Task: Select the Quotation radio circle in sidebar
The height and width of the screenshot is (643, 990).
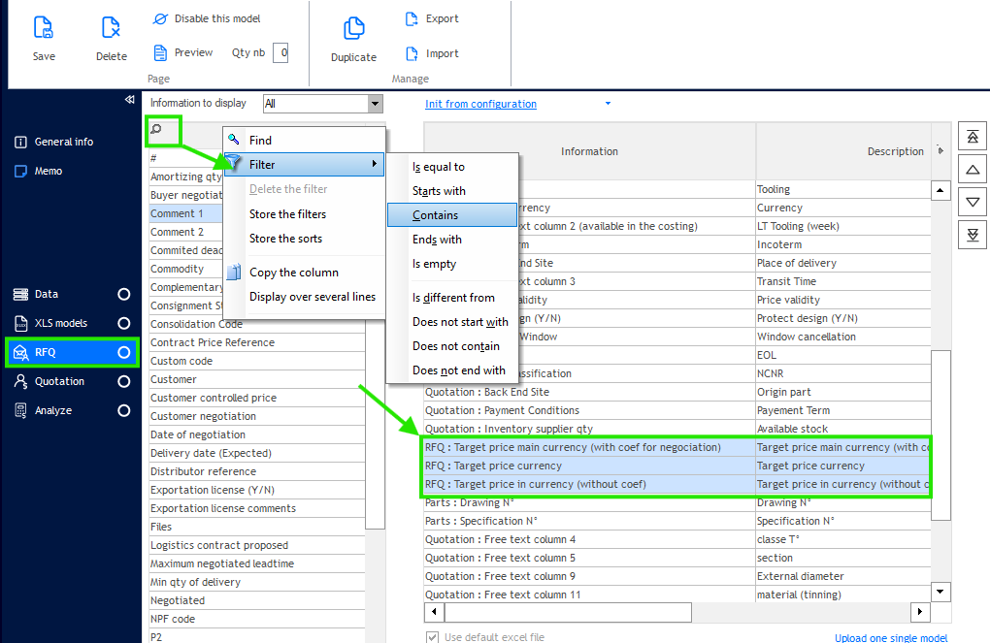Action: coord(123,382)
